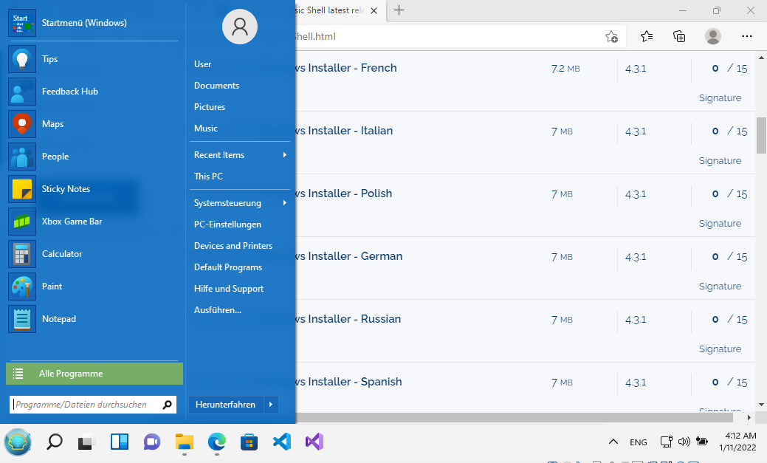Viewport: 767px width, 463px height.
Task: Launch Maps from the start menu
Action: click(93, 124)
